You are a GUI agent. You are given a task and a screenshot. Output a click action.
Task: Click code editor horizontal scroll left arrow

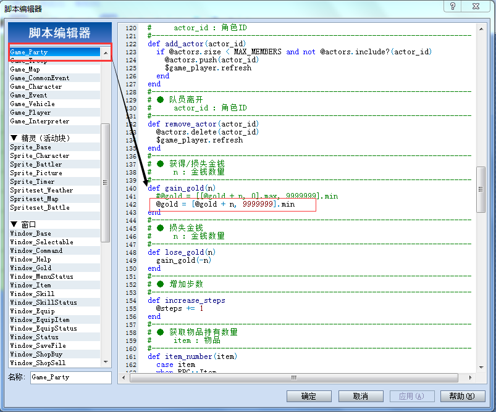124,377
